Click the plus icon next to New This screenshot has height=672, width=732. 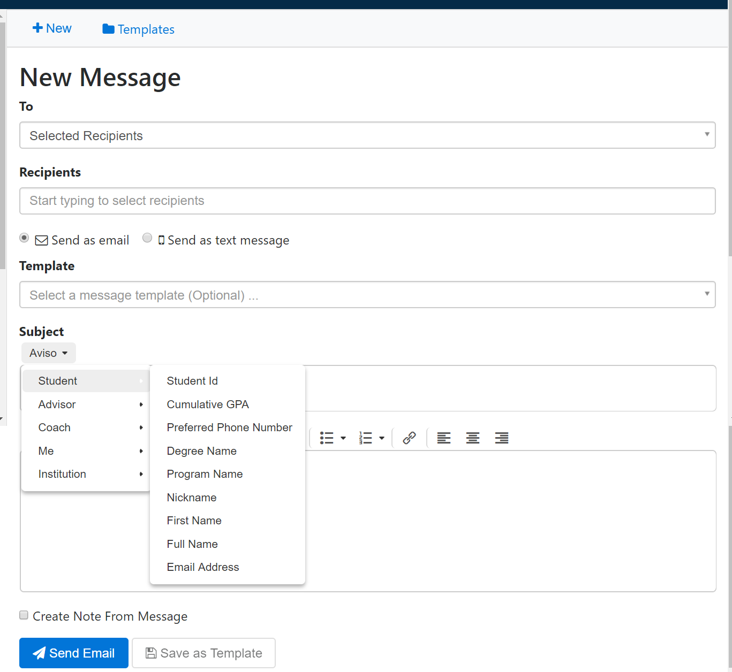point(37,28)
